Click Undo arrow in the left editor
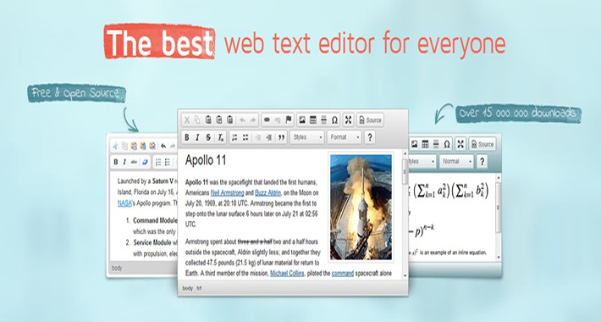The image size is (601, 322). point(163,146)
